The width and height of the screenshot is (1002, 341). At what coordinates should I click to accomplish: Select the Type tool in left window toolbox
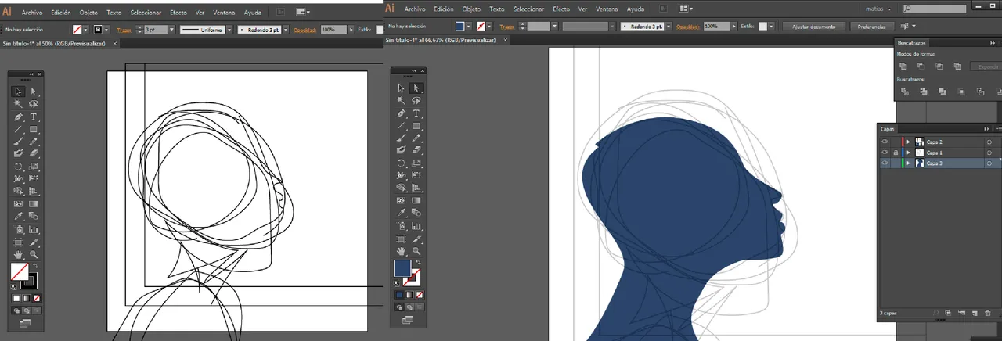[x=34, y=117]
